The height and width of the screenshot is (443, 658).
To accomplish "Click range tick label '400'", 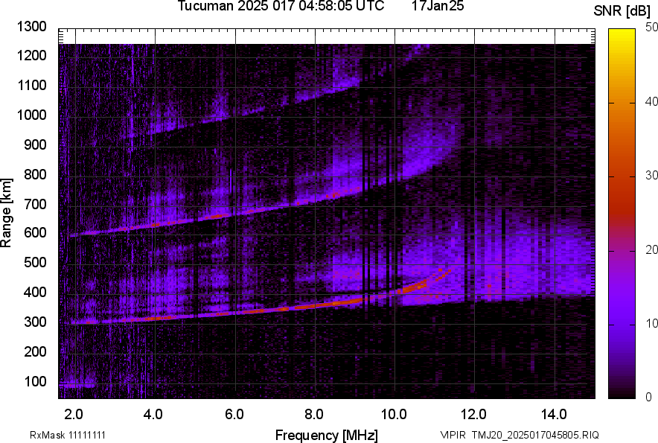I will (35, 292).
